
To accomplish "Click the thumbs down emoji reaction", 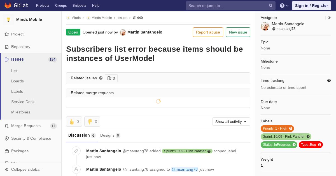I will (92, 122).
